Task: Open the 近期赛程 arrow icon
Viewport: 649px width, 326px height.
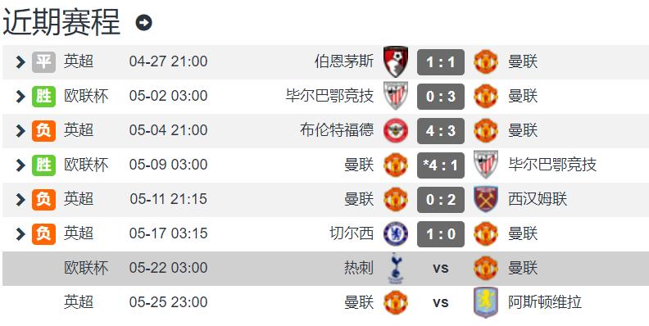Action: coord(143,22)
